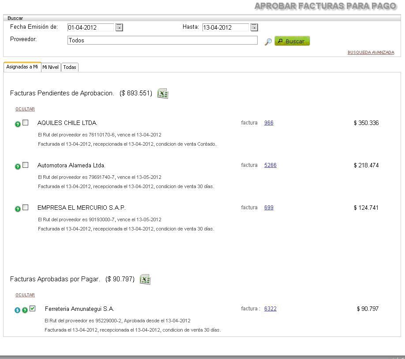Click magnifier icon next to Proveedor field
Screen dimensions: 405x359
pos(268,42)
